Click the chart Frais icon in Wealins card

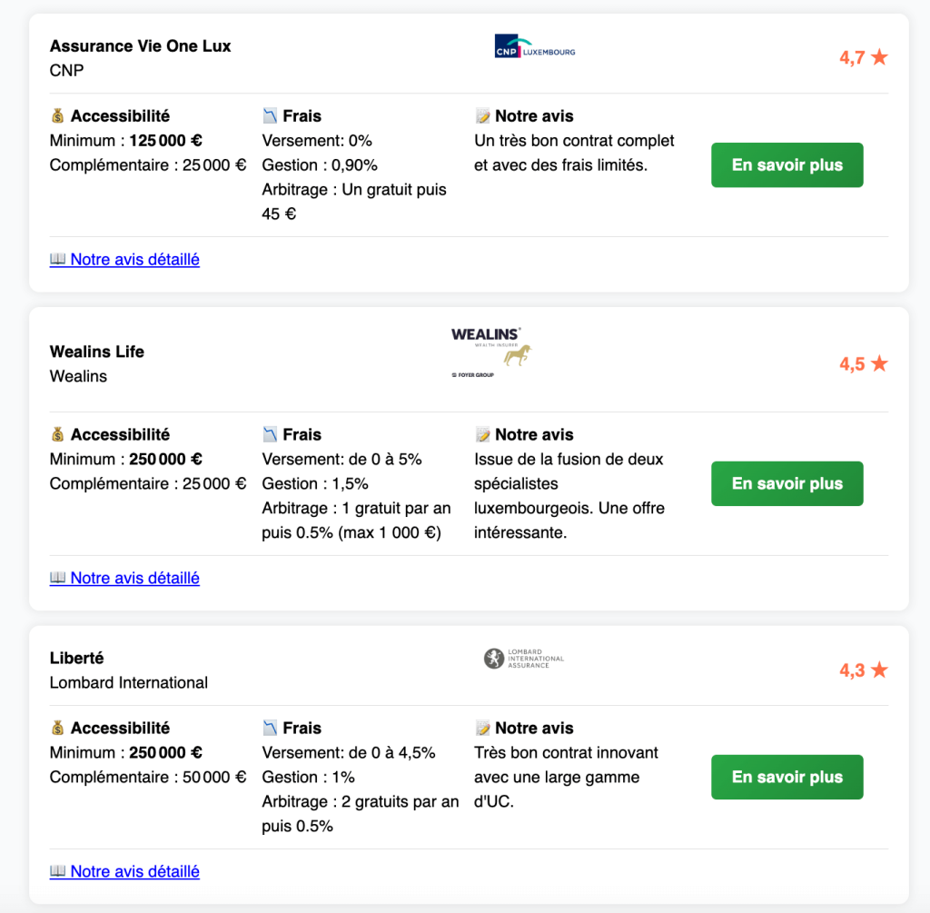pos(270,435)
